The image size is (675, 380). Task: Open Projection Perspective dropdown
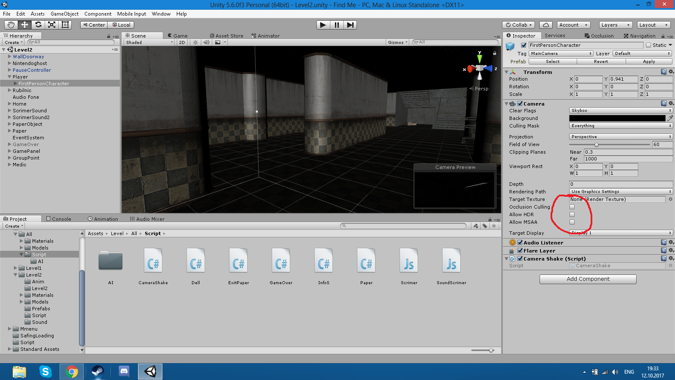pos(621,137)
